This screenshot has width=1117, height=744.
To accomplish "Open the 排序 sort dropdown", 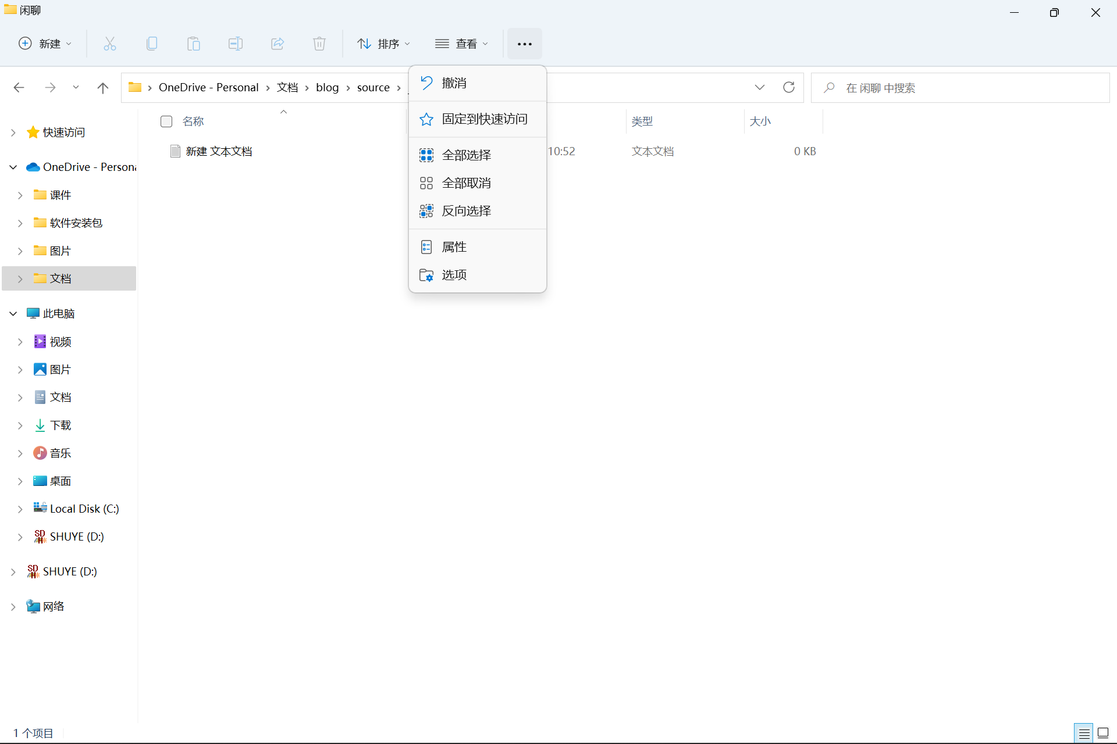I will pyautogui.click(x=384, y=44).
